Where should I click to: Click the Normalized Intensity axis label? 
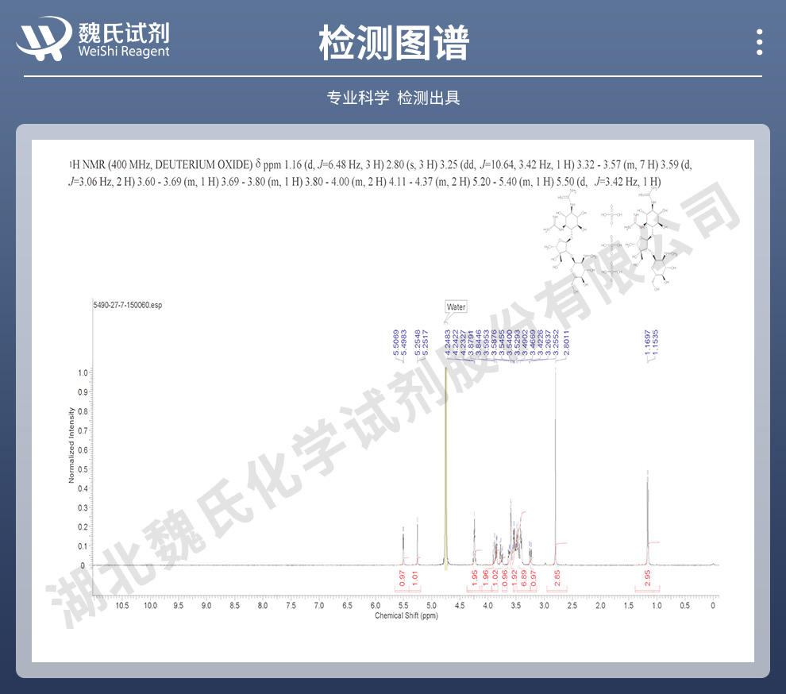tap(71, 445)
